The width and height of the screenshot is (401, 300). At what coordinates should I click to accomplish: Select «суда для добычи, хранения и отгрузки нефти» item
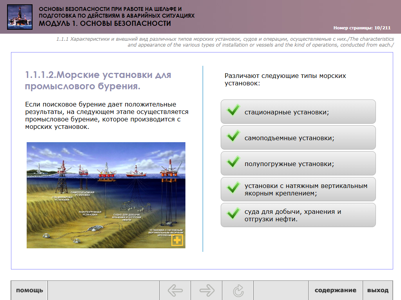click(298, 215)
